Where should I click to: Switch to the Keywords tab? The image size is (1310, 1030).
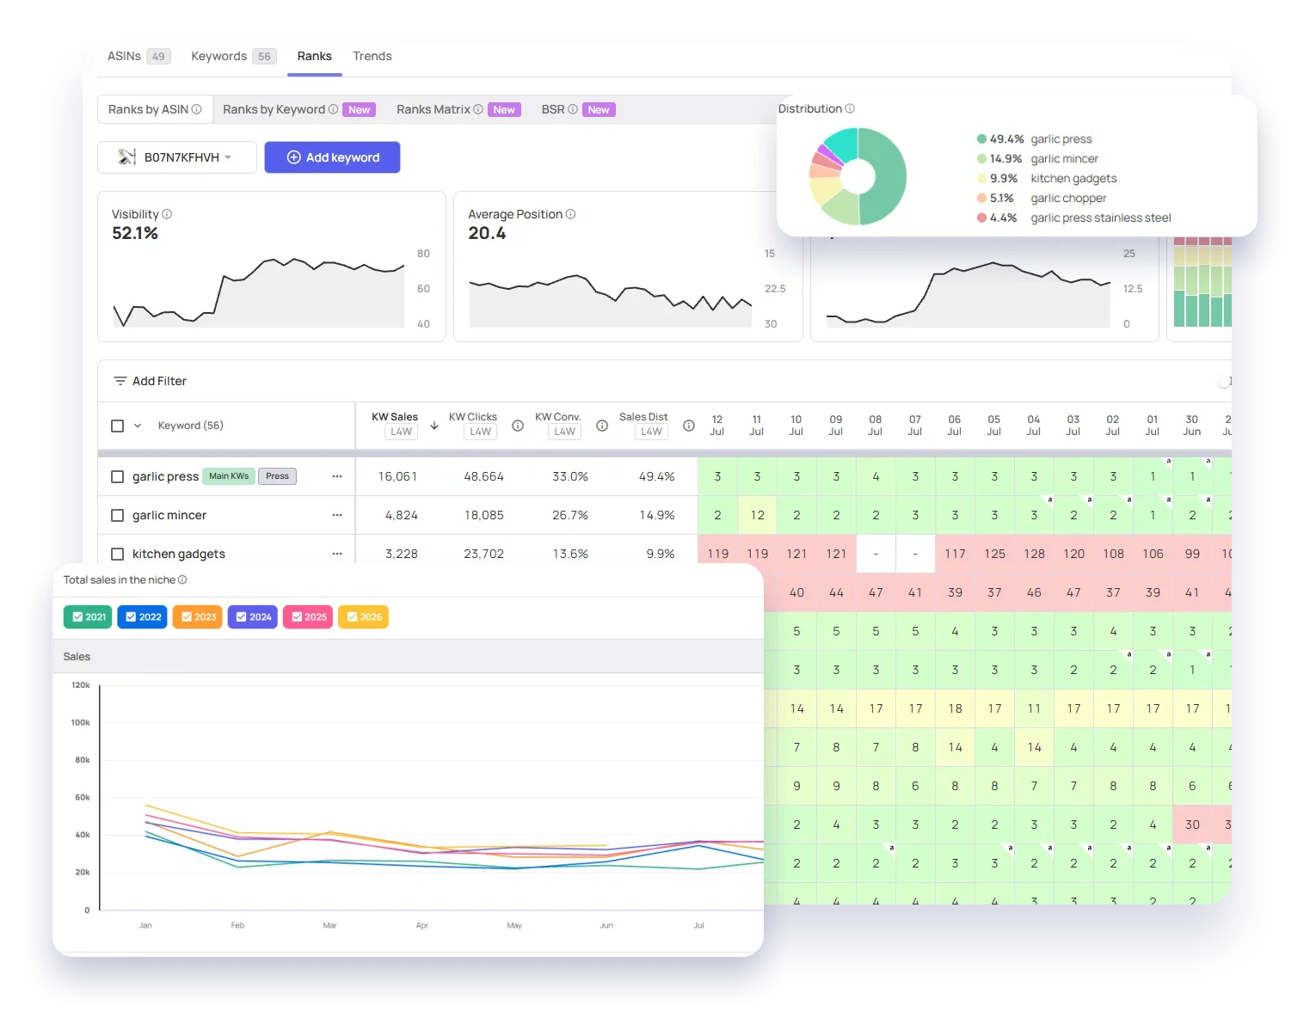click(x=233, y=56)
